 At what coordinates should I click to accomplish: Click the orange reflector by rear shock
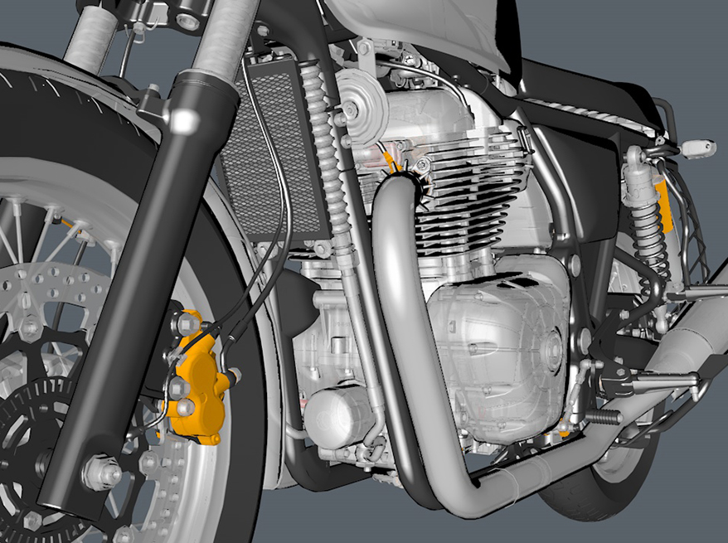point(664,207)
